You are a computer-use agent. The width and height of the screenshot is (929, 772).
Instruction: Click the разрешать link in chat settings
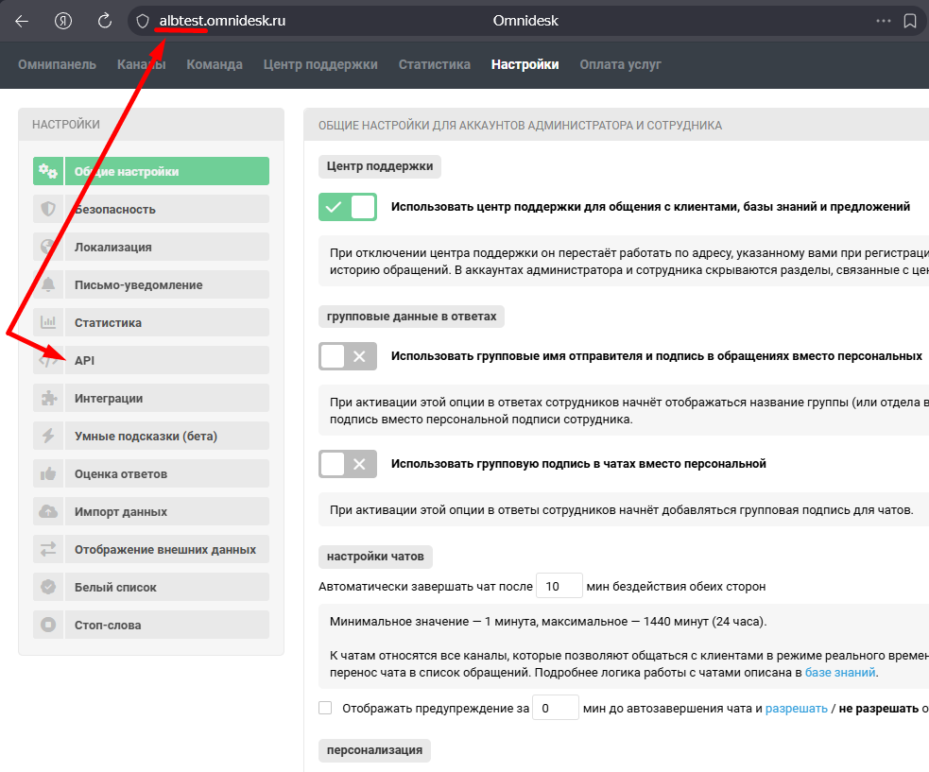pos(796,708)
